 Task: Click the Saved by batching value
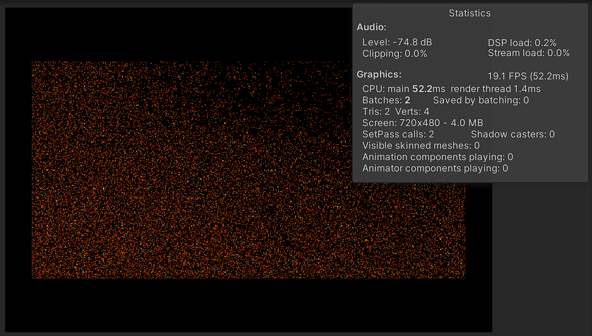coord(480,100)
